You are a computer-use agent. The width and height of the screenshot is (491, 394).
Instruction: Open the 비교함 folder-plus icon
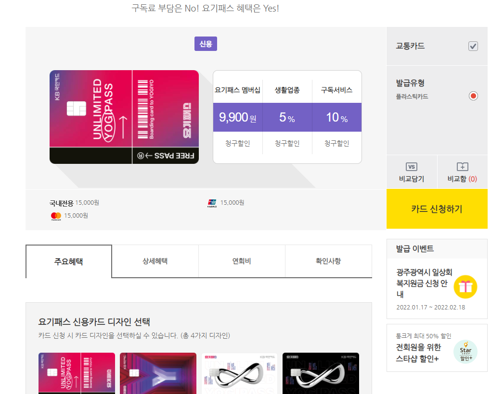(x=462, y=167)
